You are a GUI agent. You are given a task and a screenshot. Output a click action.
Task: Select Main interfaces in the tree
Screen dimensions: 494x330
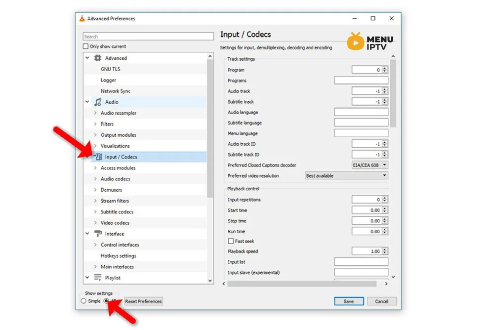click(117, 267)
